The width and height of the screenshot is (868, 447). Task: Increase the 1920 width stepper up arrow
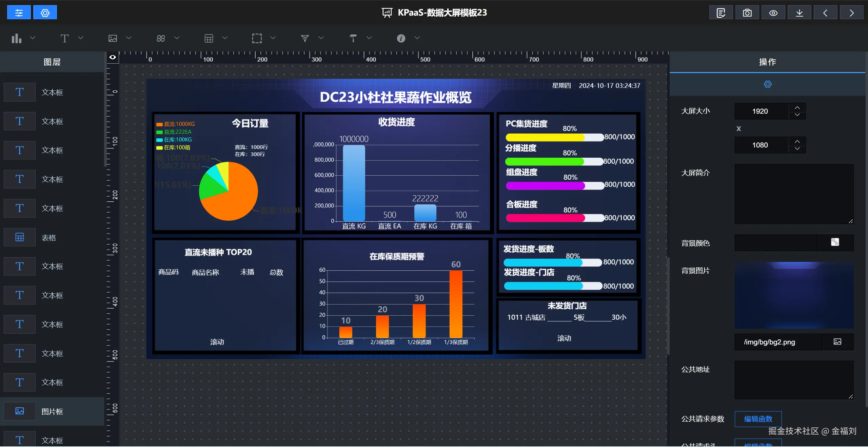click(x=797, y=108)
